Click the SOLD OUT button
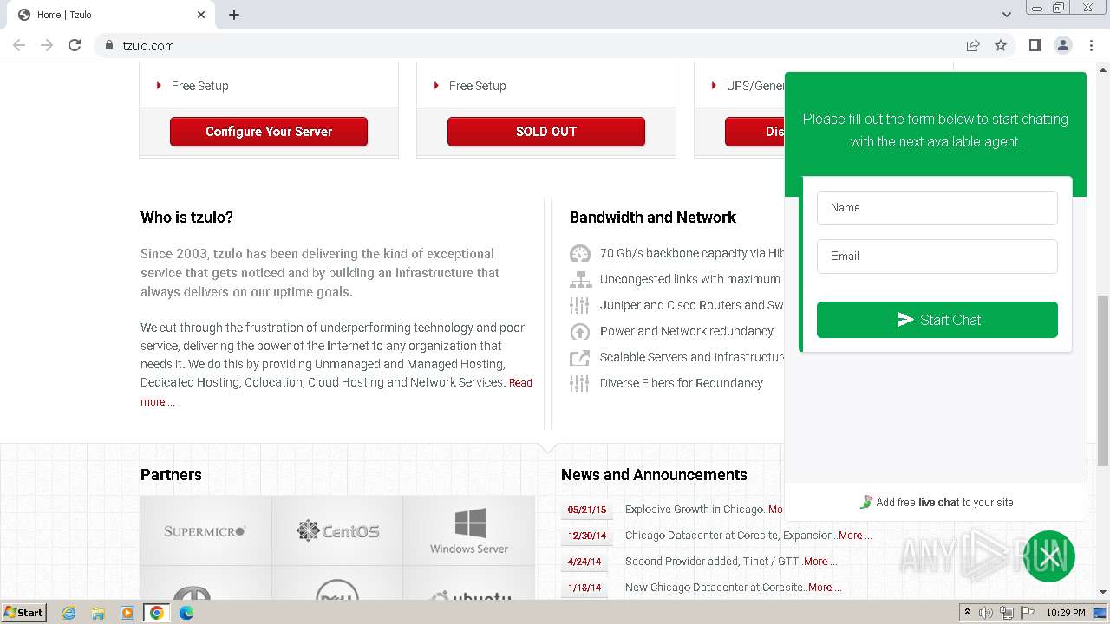Screen dimensions: 1110x624 click(x=546, y=132)
